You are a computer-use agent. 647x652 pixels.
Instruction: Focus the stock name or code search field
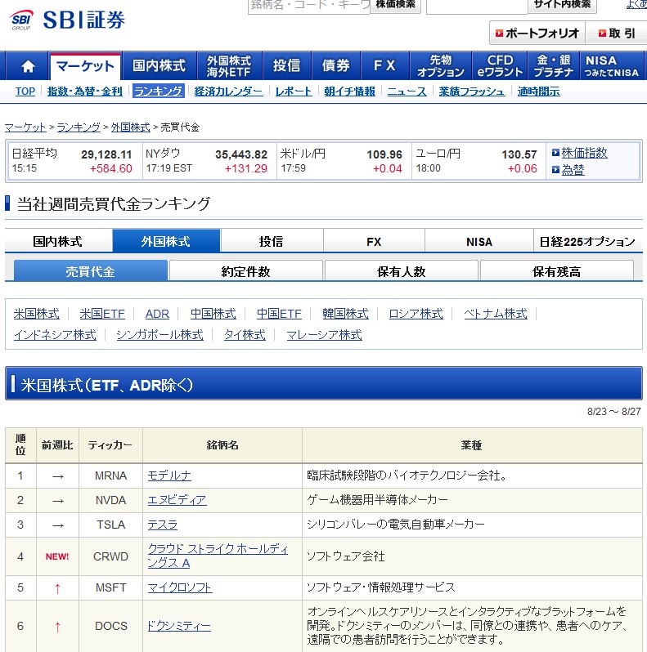(x=309, y=6)
